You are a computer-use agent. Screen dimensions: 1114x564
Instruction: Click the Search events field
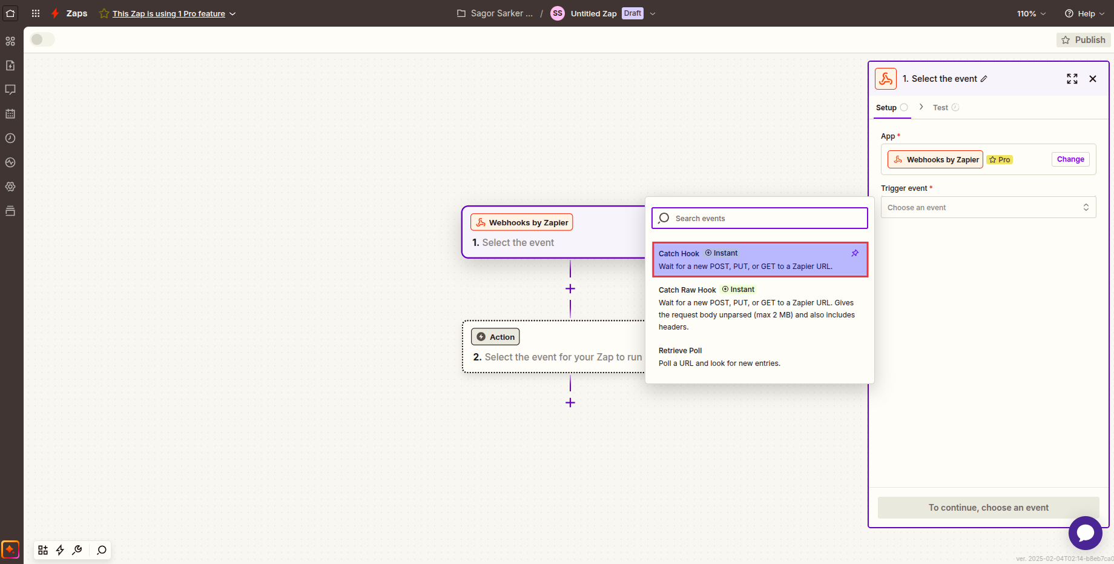[760, 218]
